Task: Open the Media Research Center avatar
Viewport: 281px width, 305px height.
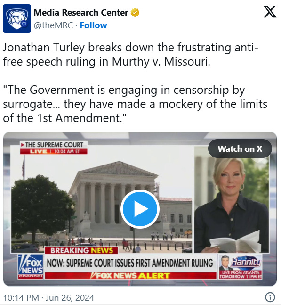Action: pyautogui.click(x=17, y=18)
